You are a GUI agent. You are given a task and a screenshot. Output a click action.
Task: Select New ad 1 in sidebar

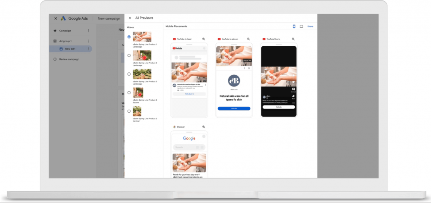70,49
